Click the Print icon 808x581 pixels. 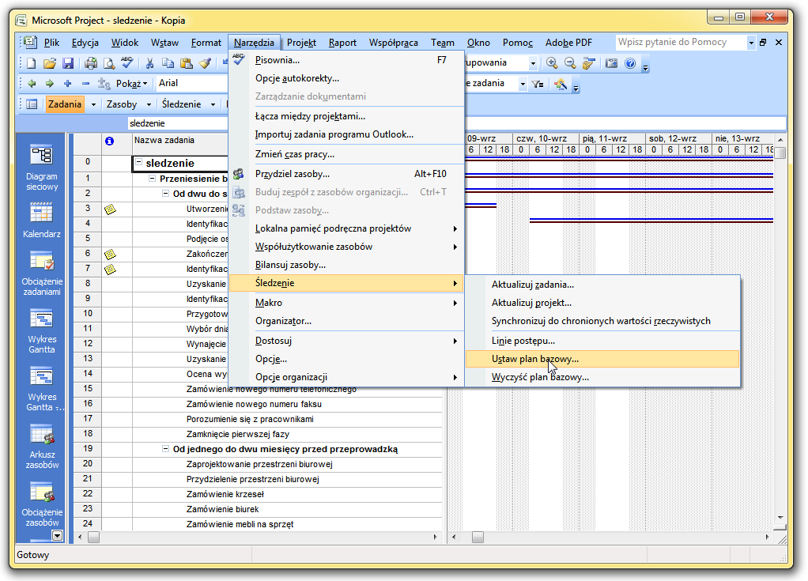pos(91,63)
